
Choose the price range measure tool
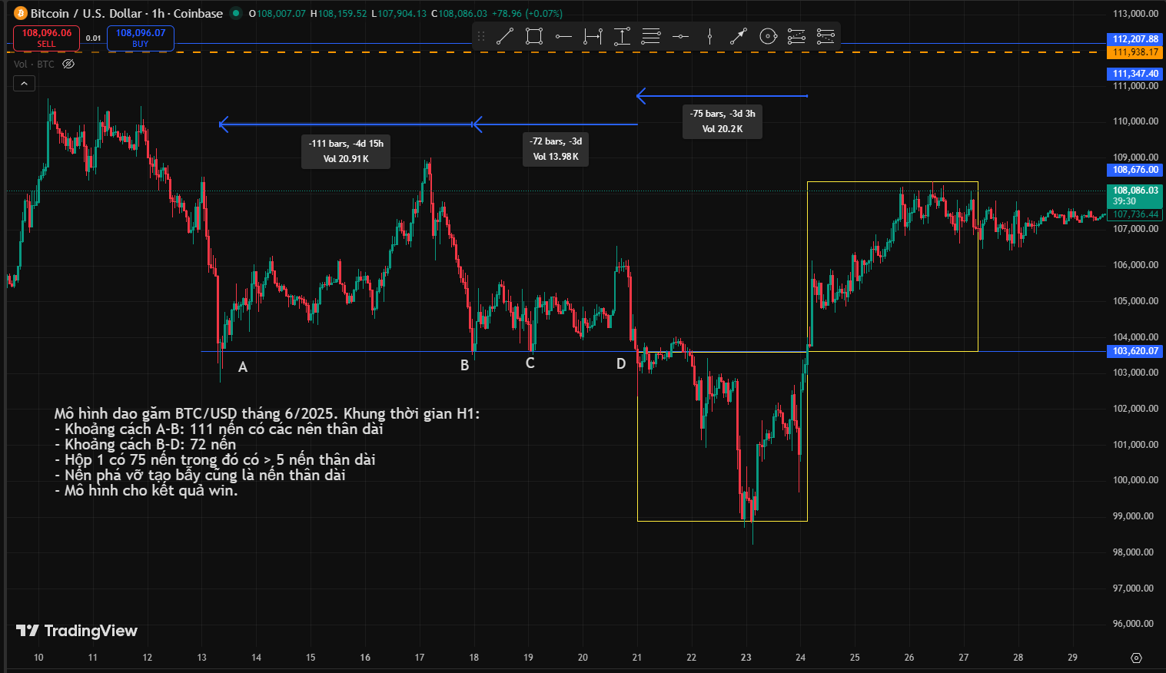click(622, 36)
